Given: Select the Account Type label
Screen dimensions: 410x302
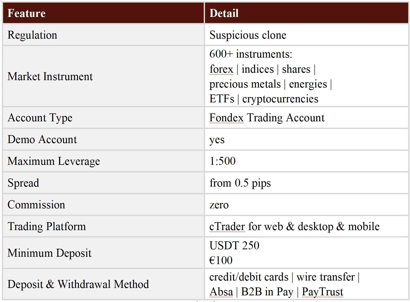Looking at the screenshot, I should [40, 118].
